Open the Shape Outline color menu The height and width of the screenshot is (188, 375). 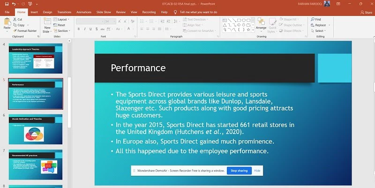pos(292,25)
